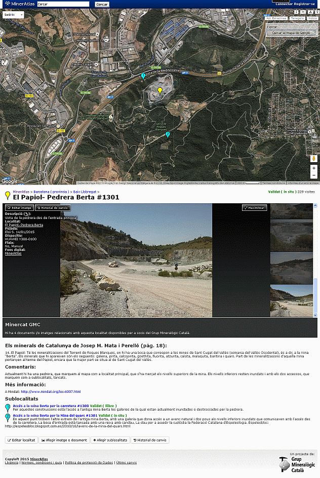Open Street View pegman on the map

(314, 159)
